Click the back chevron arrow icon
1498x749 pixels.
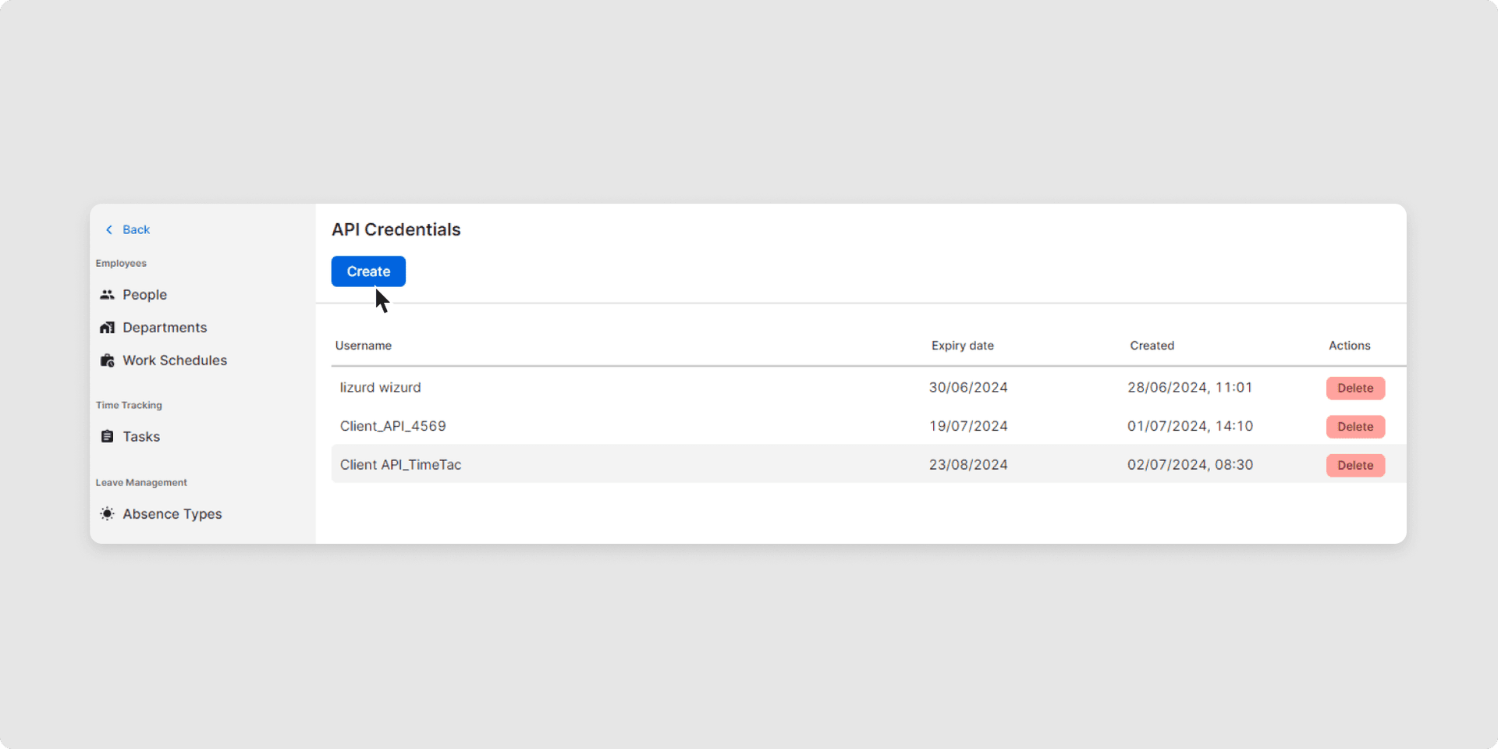109,229
